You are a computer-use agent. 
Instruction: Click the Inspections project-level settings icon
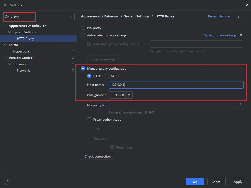pyautogui.click(x=73, y=51)
